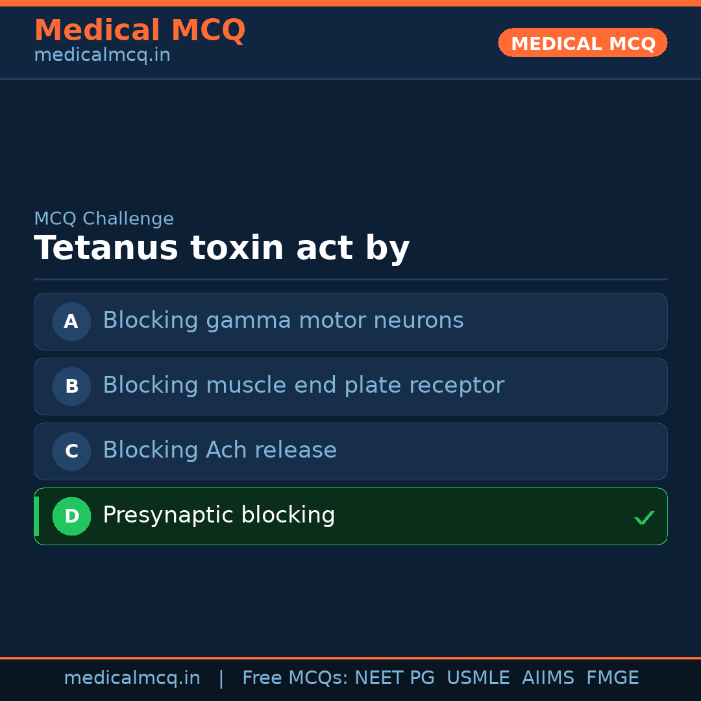The image size is (701, 701).
Task: Click the letter A circle icon
Action: (71, 321)
